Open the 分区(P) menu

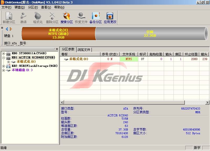pyautogui.click(x=33, y=7)
